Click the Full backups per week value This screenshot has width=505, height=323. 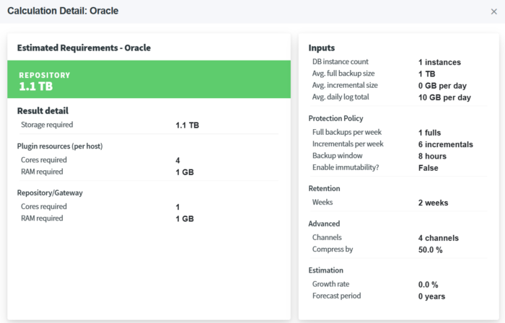(429, 133)
